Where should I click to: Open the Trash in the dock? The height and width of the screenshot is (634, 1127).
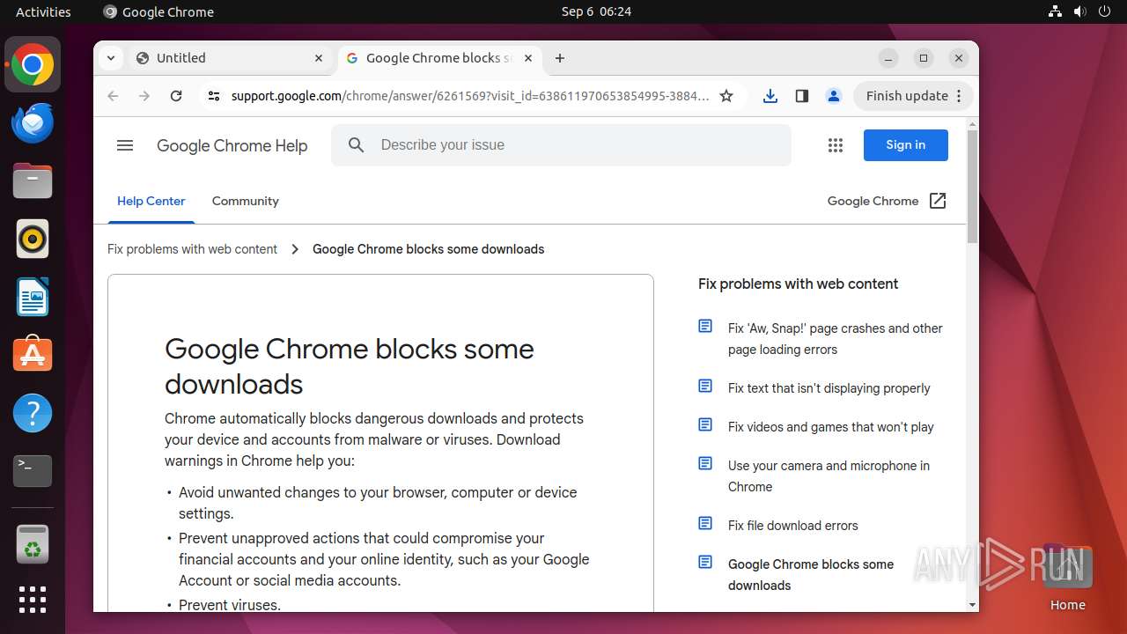pos(33,544)
